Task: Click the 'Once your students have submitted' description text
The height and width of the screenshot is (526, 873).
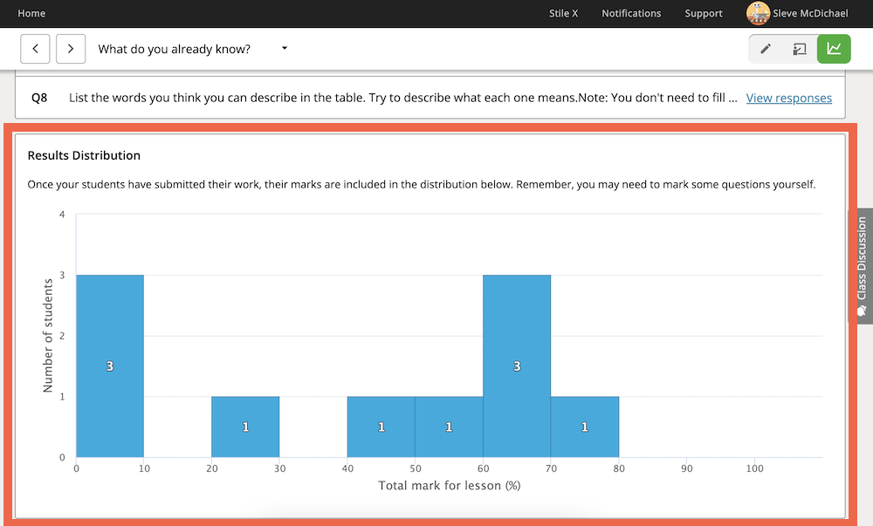Action: [422, 185]
